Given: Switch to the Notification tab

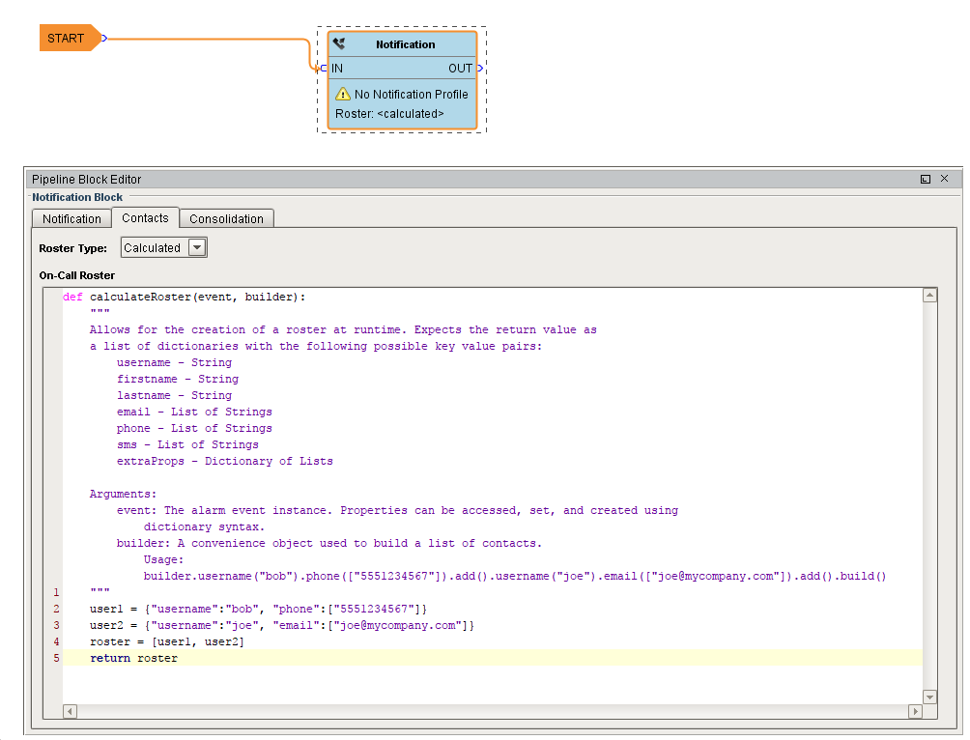Looking at the screenshot, I should [x=71, y=218].
